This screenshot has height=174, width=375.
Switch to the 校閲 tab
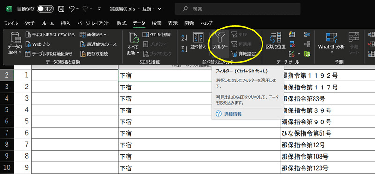click(157, 23)
